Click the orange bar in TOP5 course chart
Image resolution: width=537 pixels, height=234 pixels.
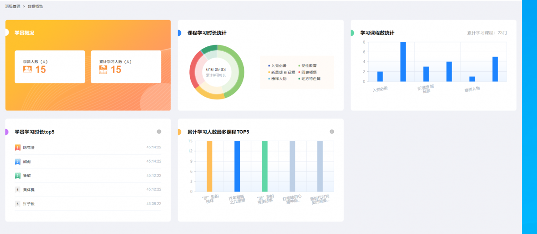[x=209, y=166]
